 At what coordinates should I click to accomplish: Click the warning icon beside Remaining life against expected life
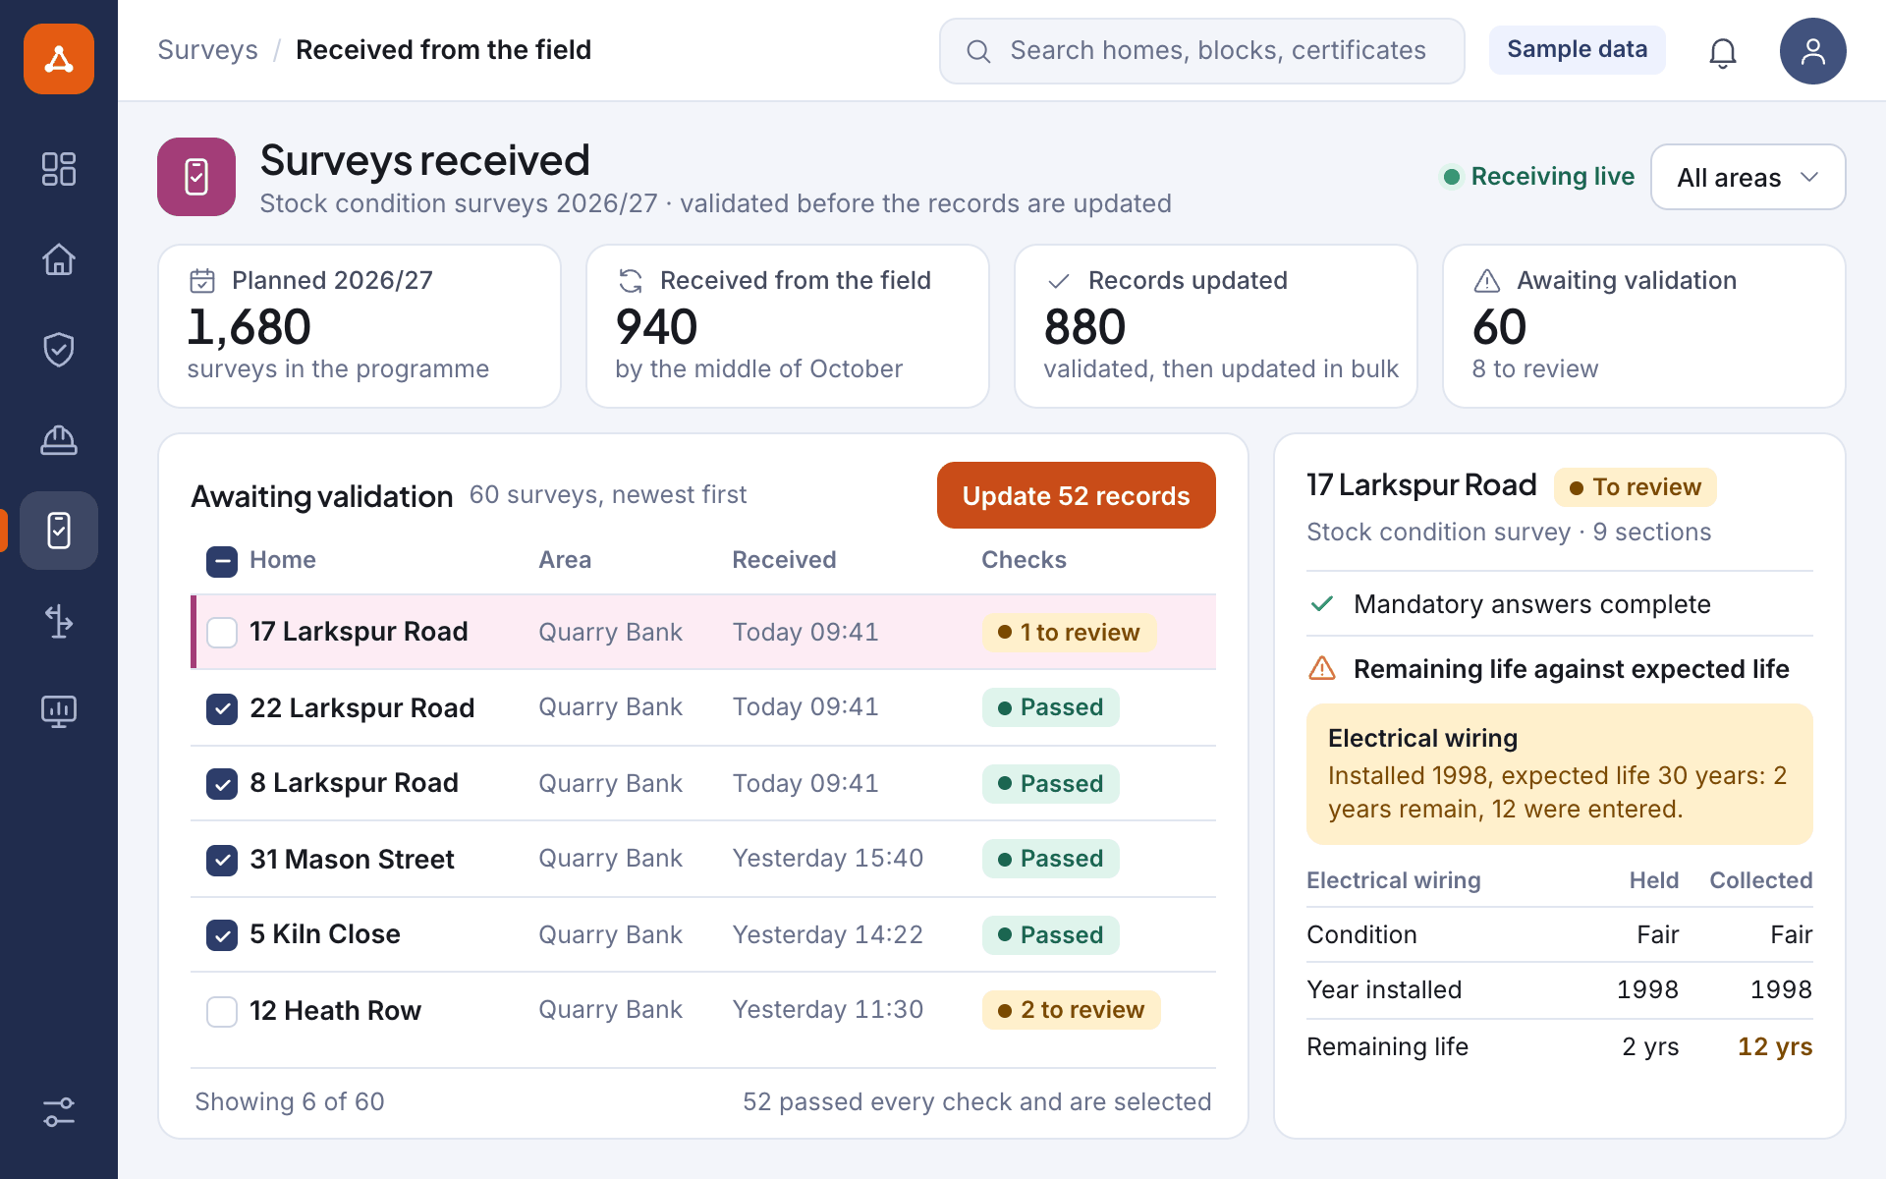(x=1322, y=669)
